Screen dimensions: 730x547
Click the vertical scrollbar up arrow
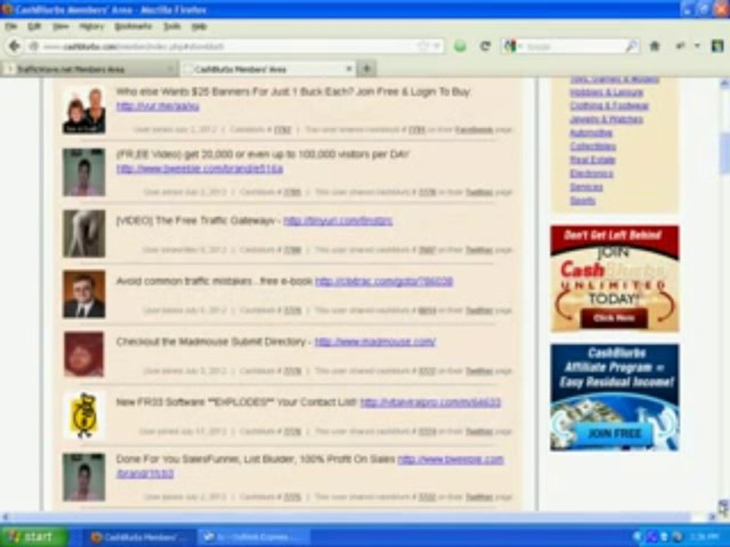point(725,84)
